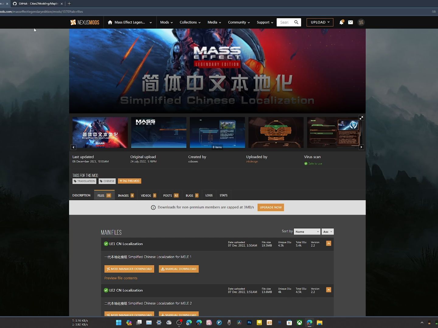Open the Asc sort order dropdown
The height and width of the screenshot is (328, 438).
point(328,232)
